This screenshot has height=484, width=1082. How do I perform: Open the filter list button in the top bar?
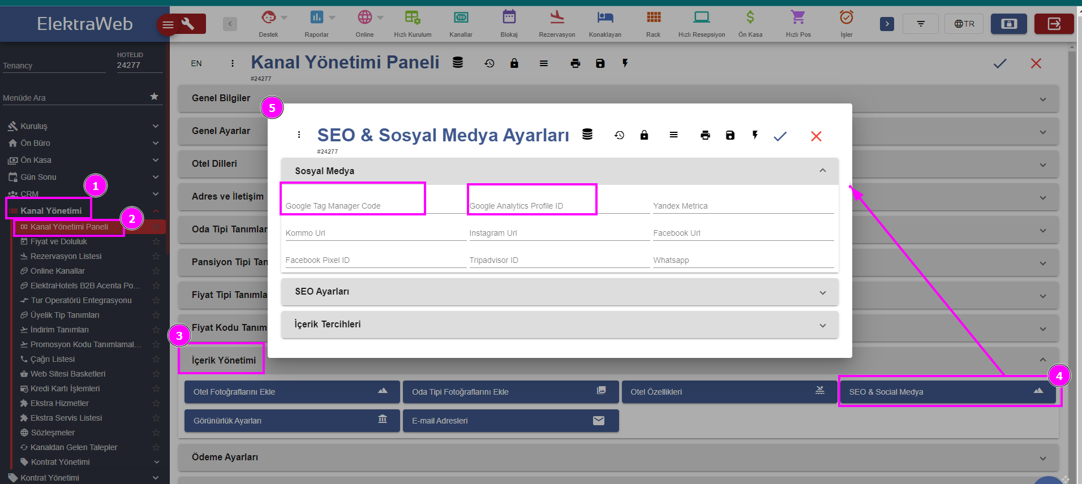point(921,24)
